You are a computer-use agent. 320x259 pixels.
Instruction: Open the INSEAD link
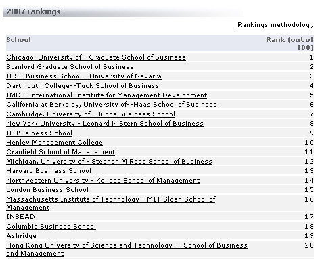(20, 217)
